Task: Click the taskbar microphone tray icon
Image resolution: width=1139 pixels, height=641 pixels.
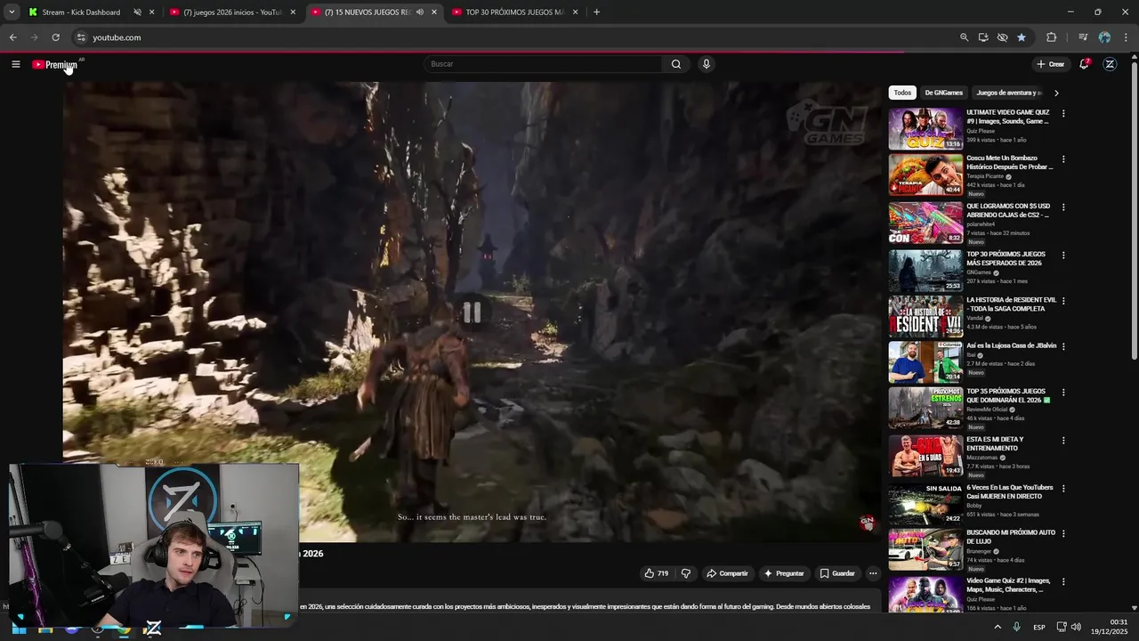Action: 1016,627
